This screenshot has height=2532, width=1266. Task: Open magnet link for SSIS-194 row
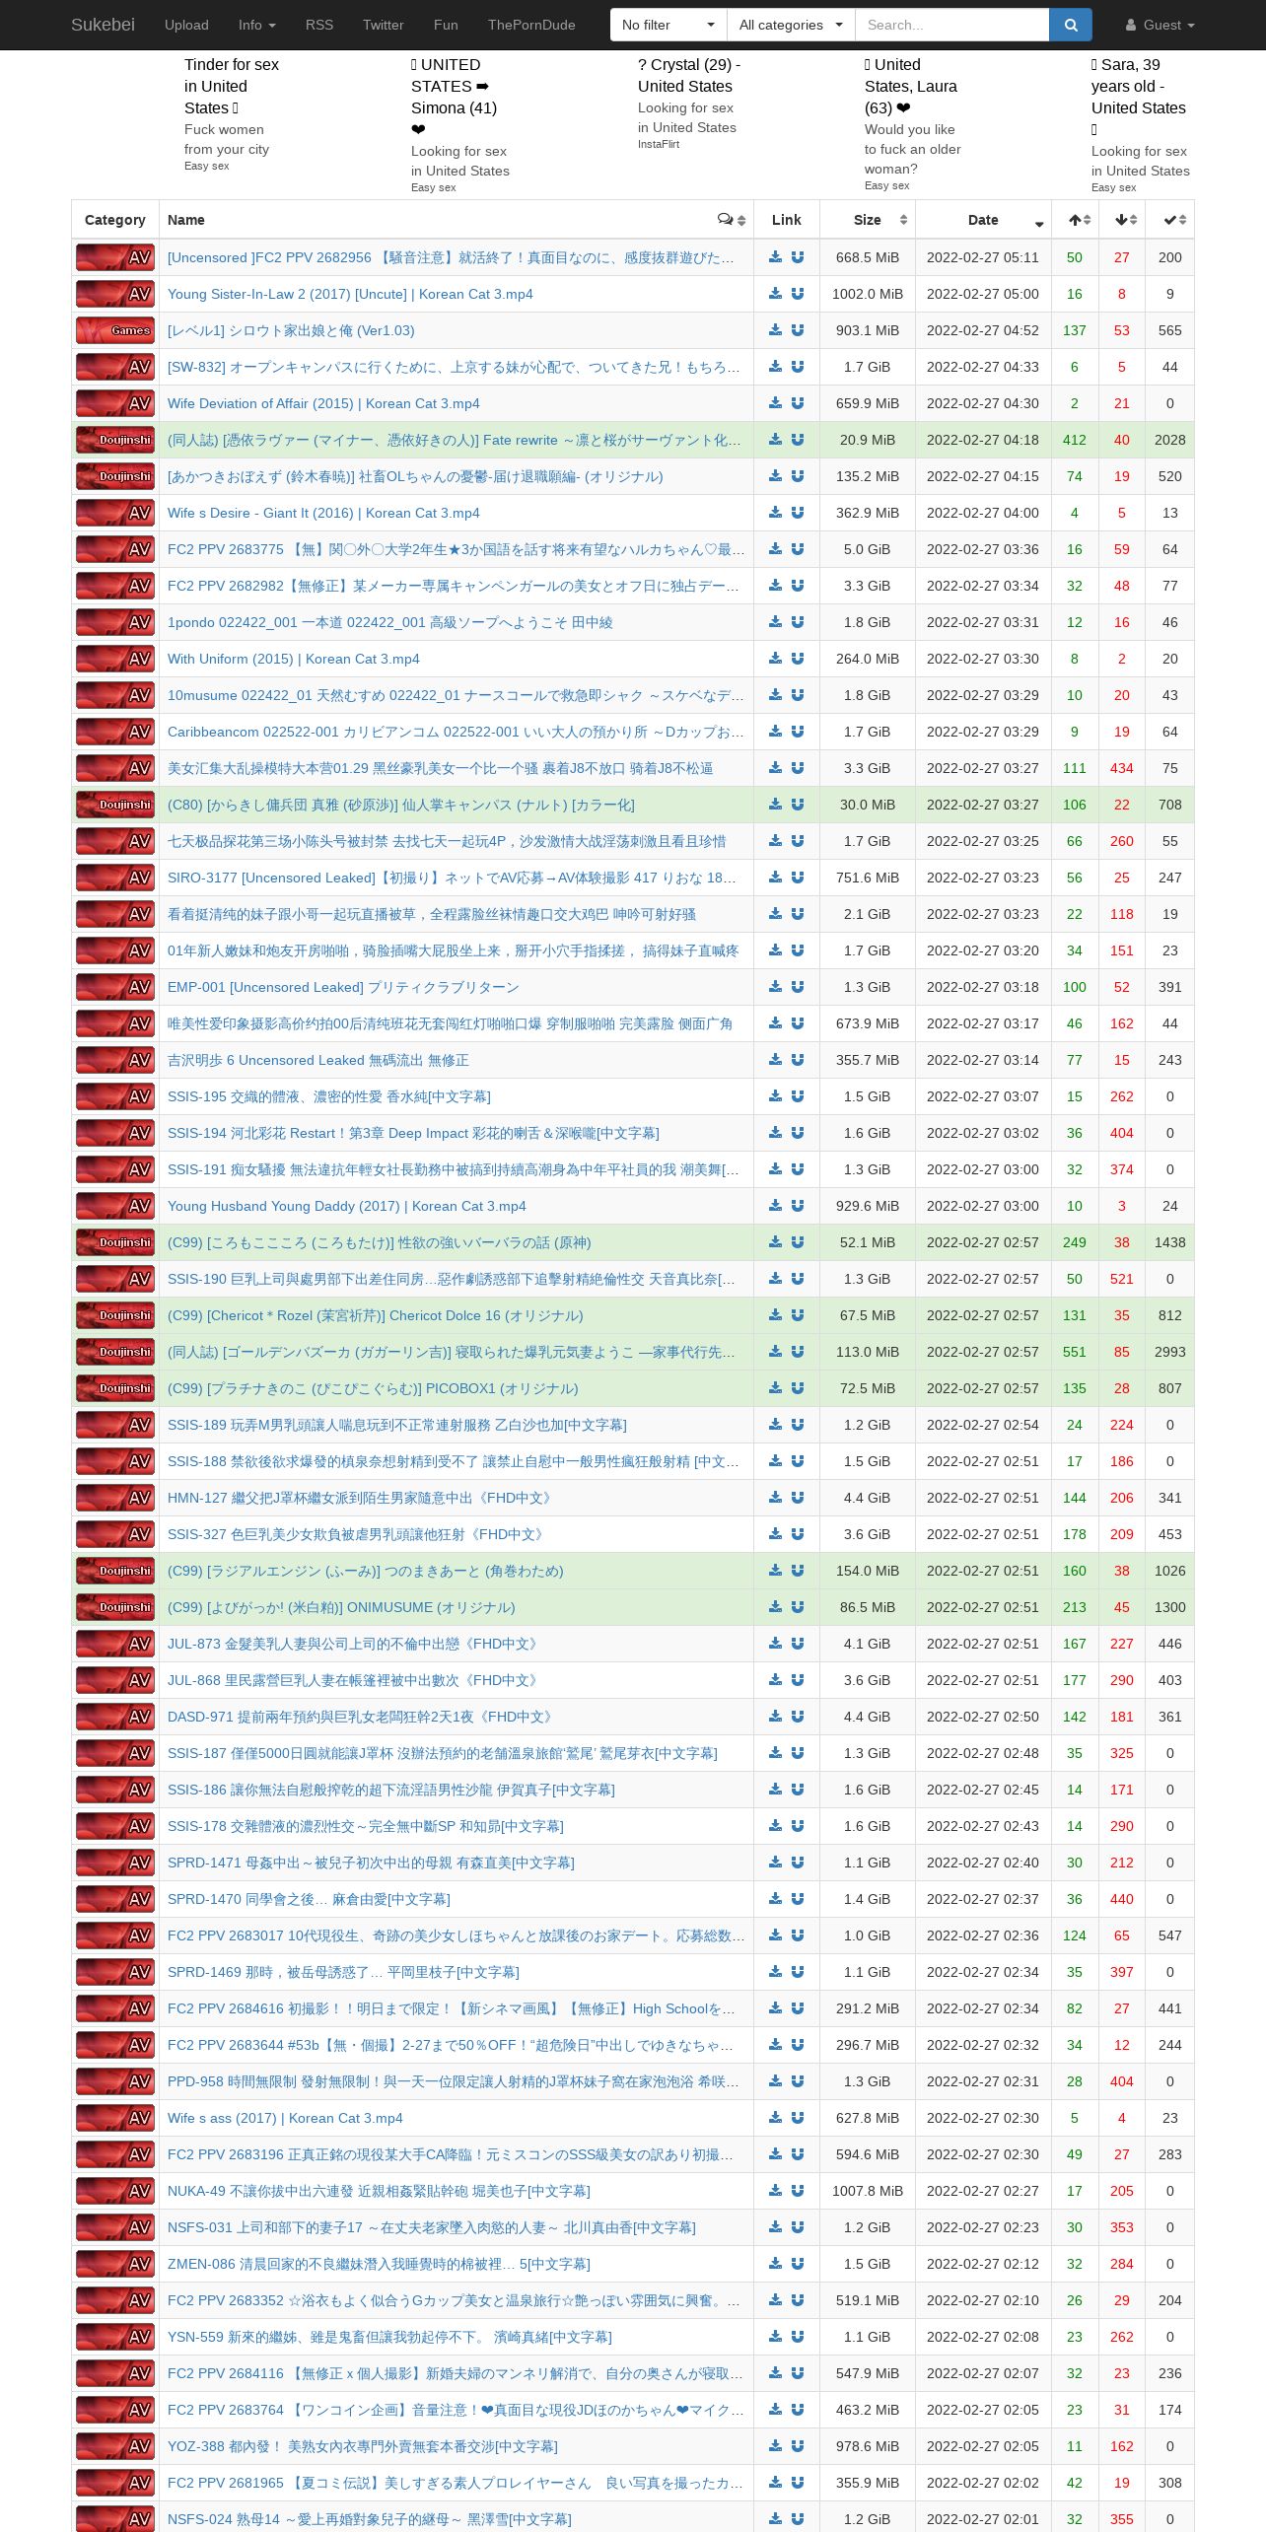[x=798, y=1133]
